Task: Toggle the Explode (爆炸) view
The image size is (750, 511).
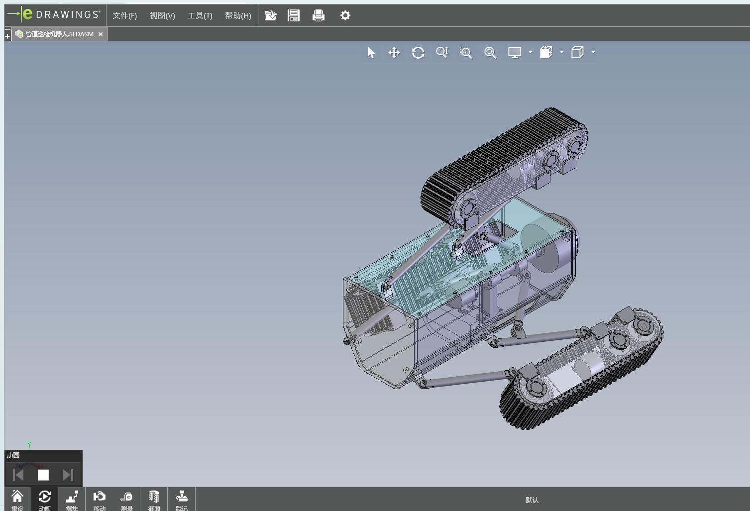Action: pyautogui.click(x=72, y=499)
